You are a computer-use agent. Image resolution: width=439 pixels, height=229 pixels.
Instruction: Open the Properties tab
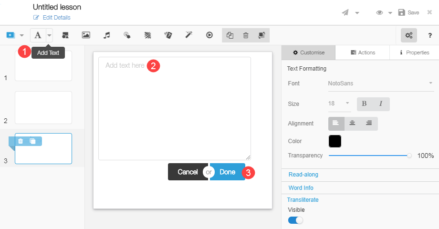[414, 52]
